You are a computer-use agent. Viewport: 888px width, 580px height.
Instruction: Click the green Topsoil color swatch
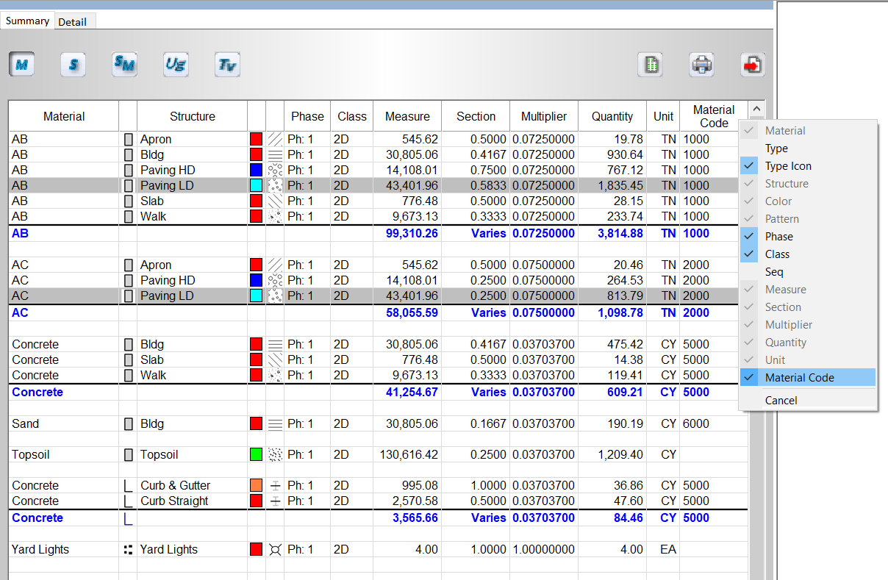coord(256,455)
